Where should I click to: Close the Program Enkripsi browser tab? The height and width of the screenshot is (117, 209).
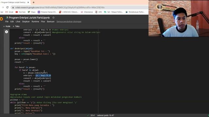point(28,2)
